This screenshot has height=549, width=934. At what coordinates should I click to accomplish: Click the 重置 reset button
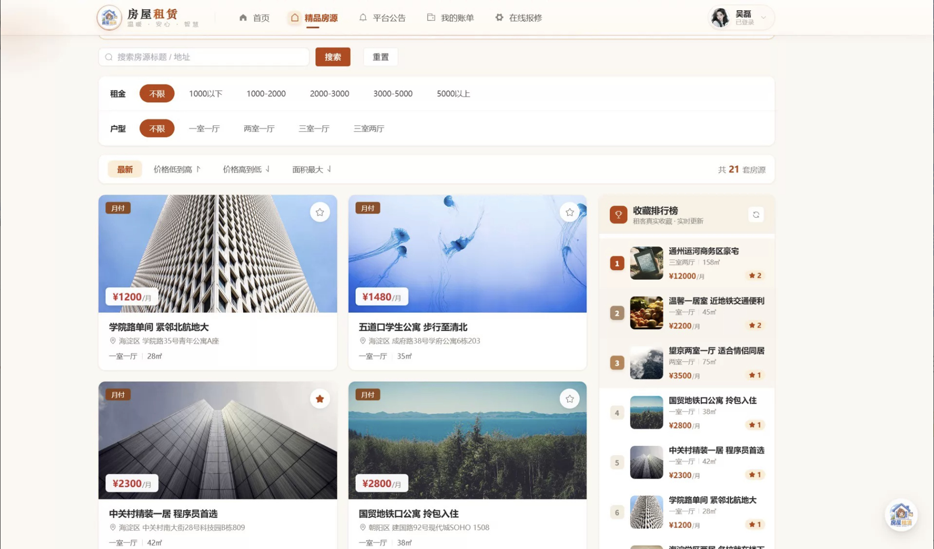click(381, 57)
